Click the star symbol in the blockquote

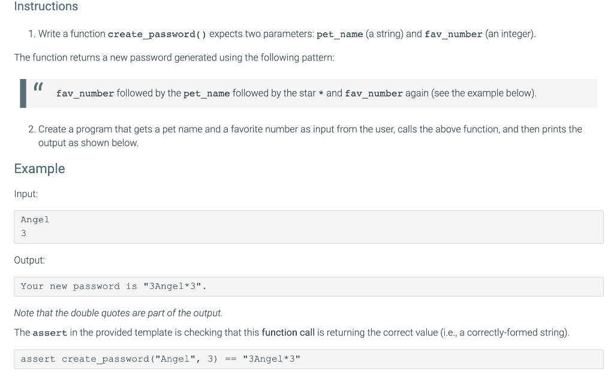pos(321,94)
